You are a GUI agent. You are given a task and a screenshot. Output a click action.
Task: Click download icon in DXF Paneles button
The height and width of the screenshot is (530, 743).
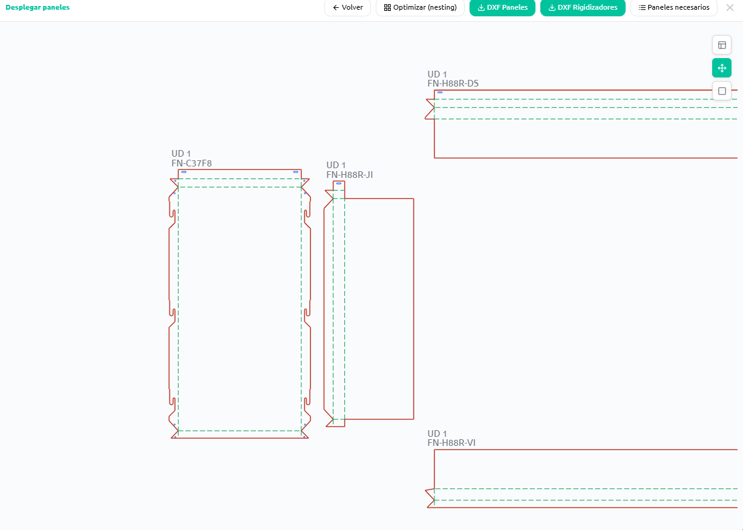[x=481, y=8]
